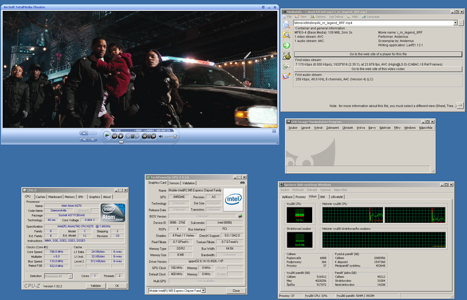Click the Validate button in CPU-Z
Viewport: 467px width, 300px height.
click(96, 286)
